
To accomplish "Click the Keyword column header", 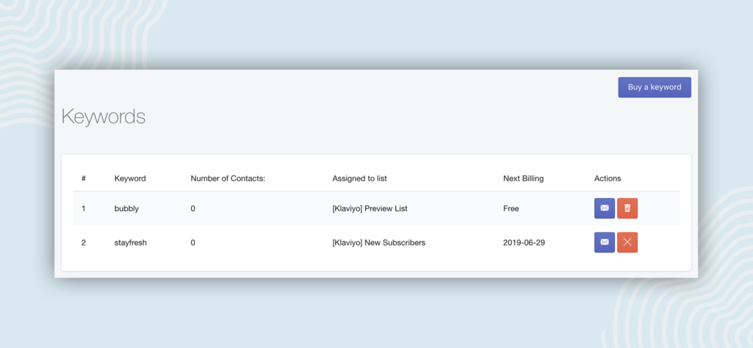I will point(130,179).
